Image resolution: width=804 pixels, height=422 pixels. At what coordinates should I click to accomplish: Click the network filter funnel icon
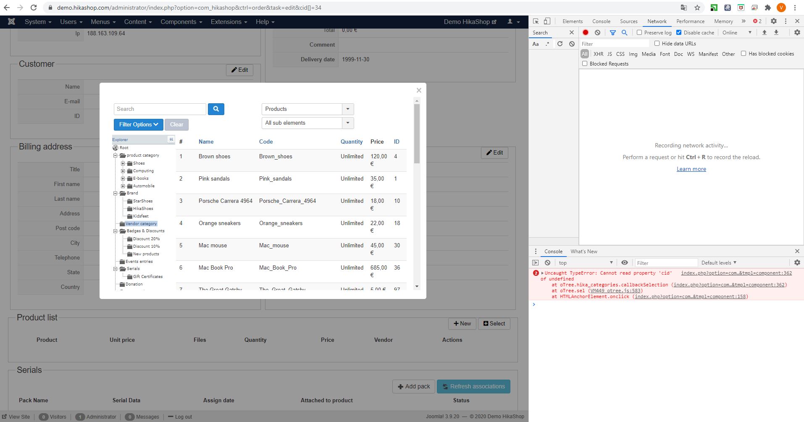click(612, 33)
